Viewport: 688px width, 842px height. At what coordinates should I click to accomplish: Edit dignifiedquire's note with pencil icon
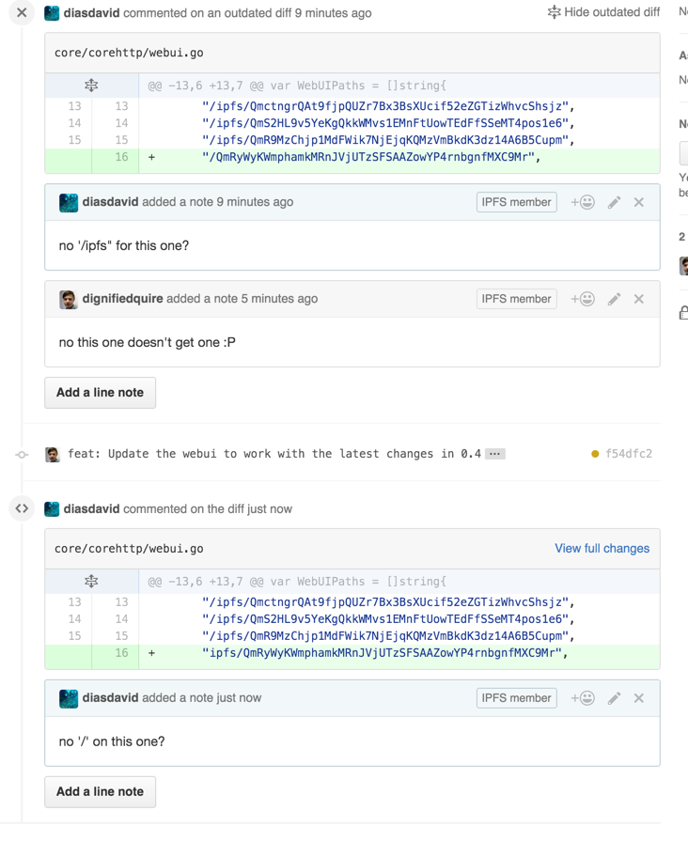tap(615, 299)
